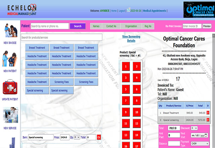Focus the patient search input field
Viewport: 215px width, 148px height.
50,26
